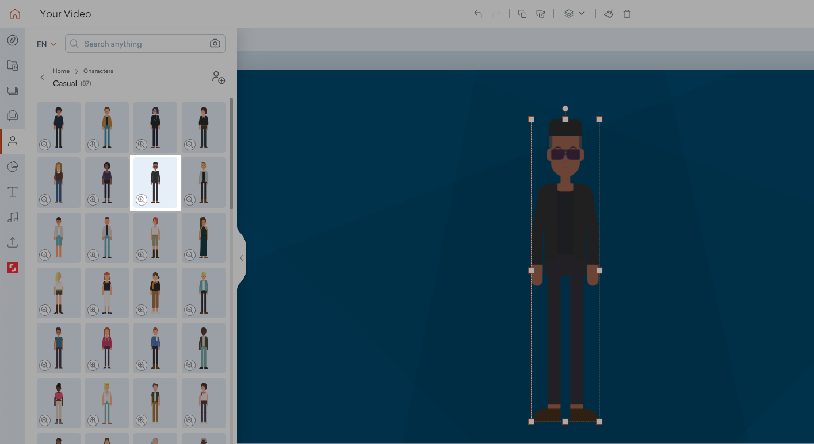The height and width of the screenshot is (444, 814).
Task: Click bottom-middle resize handle of character selection
Action: 565,422
